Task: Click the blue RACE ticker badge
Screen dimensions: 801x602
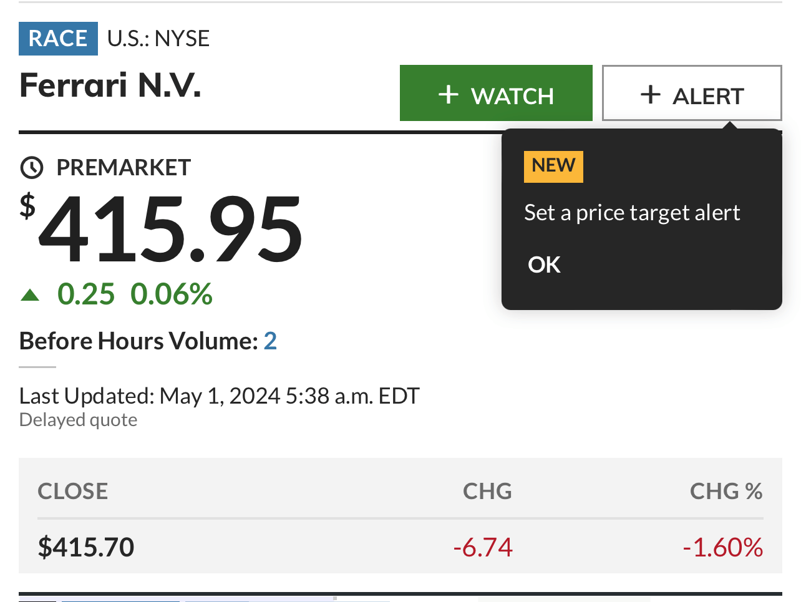Action: click(58, 39)
